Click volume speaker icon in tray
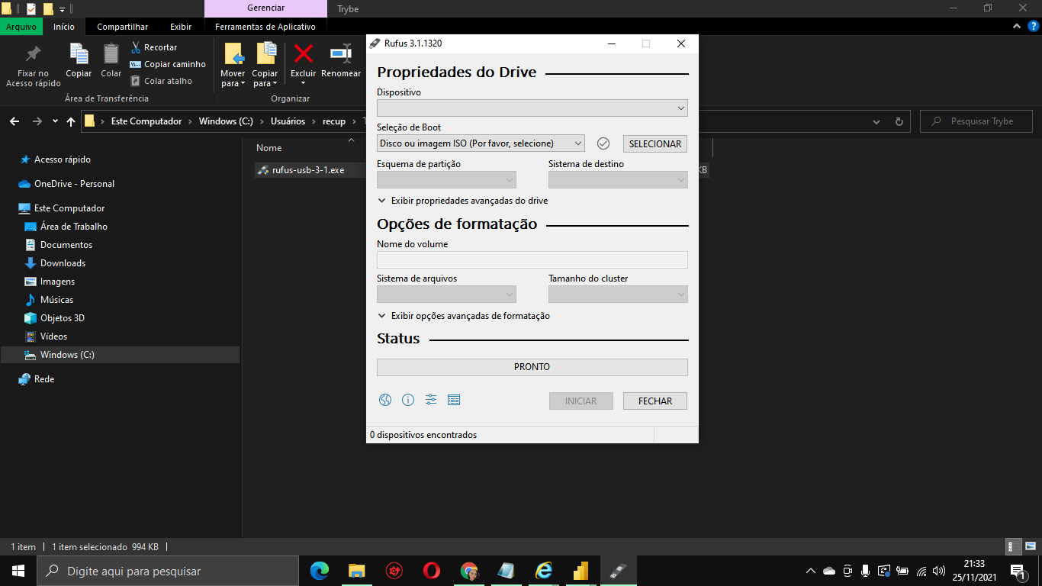1042x586 pixels. click(939, 571)
